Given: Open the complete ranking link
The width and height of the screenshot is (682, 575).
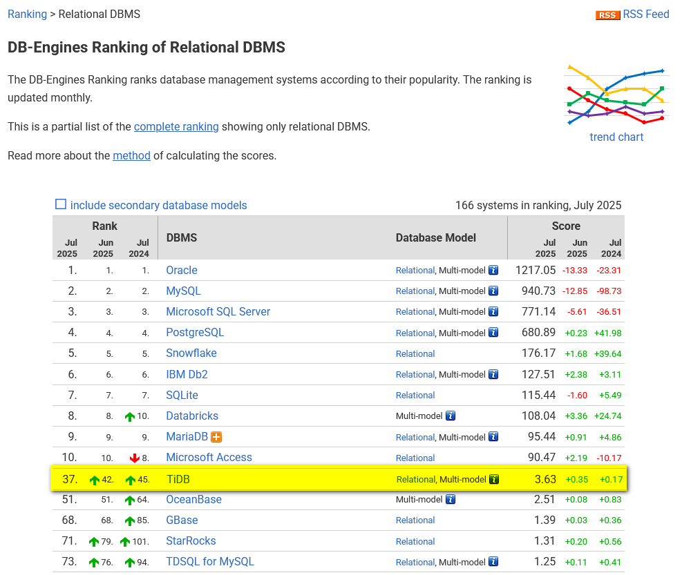Looking at the screenshot, I should [x=176, y=126].
